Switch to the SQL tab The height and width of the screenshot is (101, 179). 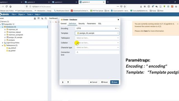(x=100, y=24)
